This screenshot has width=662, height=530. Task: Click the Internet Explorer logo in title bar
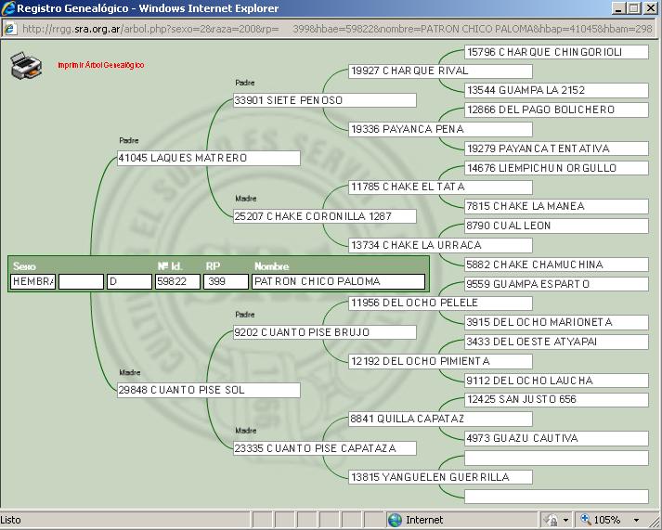9,8
